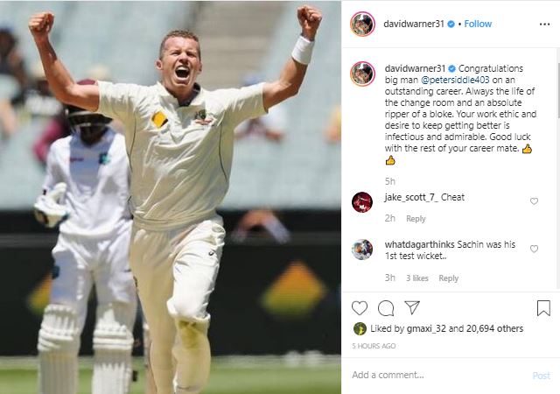Reply to whatdagarthinks comment
Viewport: 560px width, 394px height.
tap(448, 278)
